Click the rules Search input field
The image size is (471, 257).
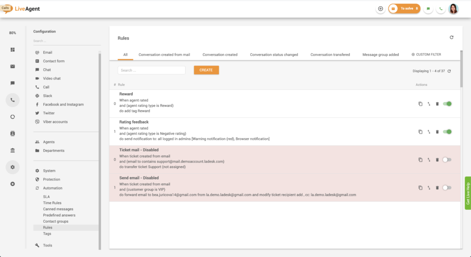tap(151, 70)
